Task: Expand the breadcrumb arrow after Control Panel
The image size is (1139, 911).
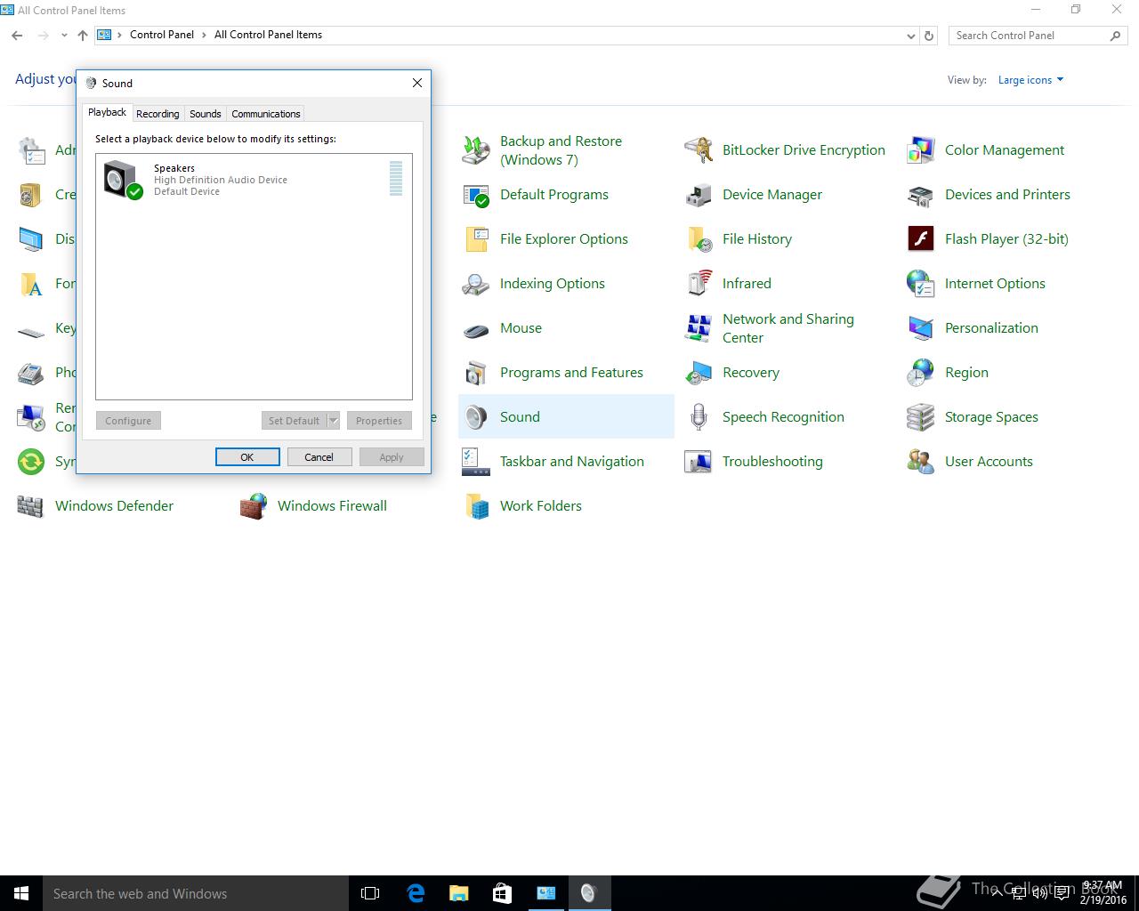Action: (x=204, y=36)
